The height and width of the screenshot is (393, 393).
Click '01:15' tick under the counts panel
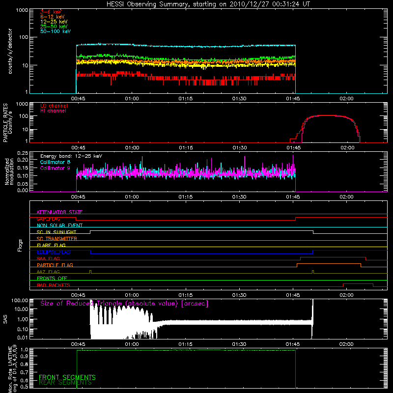coord(186,99)
